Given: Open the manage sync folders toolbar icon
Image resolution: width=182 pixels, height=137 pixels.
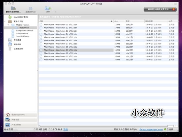Looking at the screenshot, I should pos(13,8).
